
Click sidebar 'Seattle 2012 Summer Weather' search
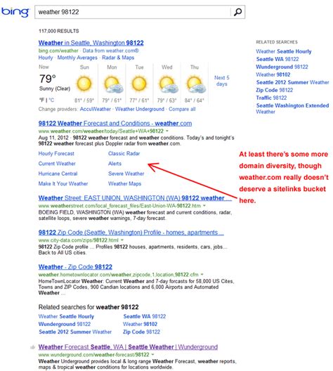(292, 82)
